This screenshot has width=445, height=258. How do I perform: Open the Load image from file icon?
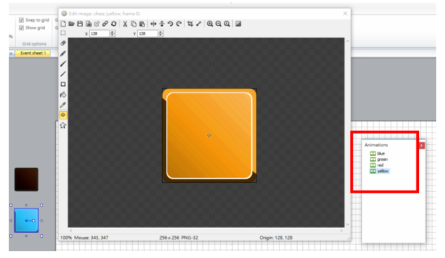(71, 24)
